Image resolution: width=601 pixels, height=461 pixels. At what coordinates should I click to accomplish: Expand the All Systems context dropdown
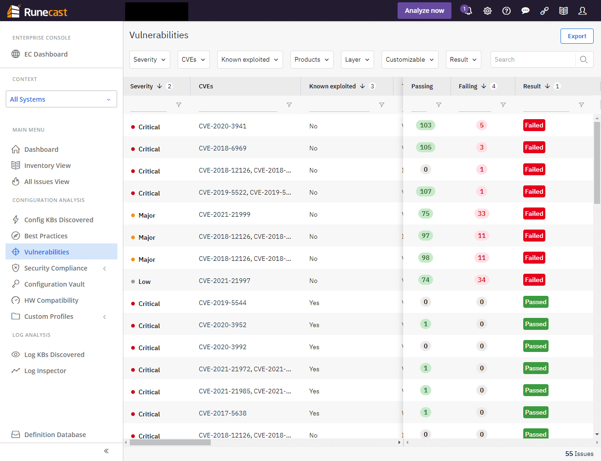(61, 99)
